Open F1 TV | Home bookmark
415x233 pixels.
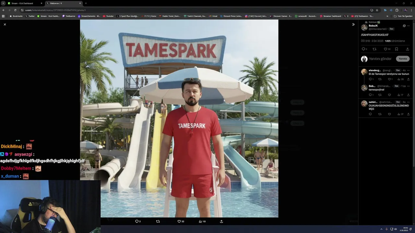[x=148, y=16]
